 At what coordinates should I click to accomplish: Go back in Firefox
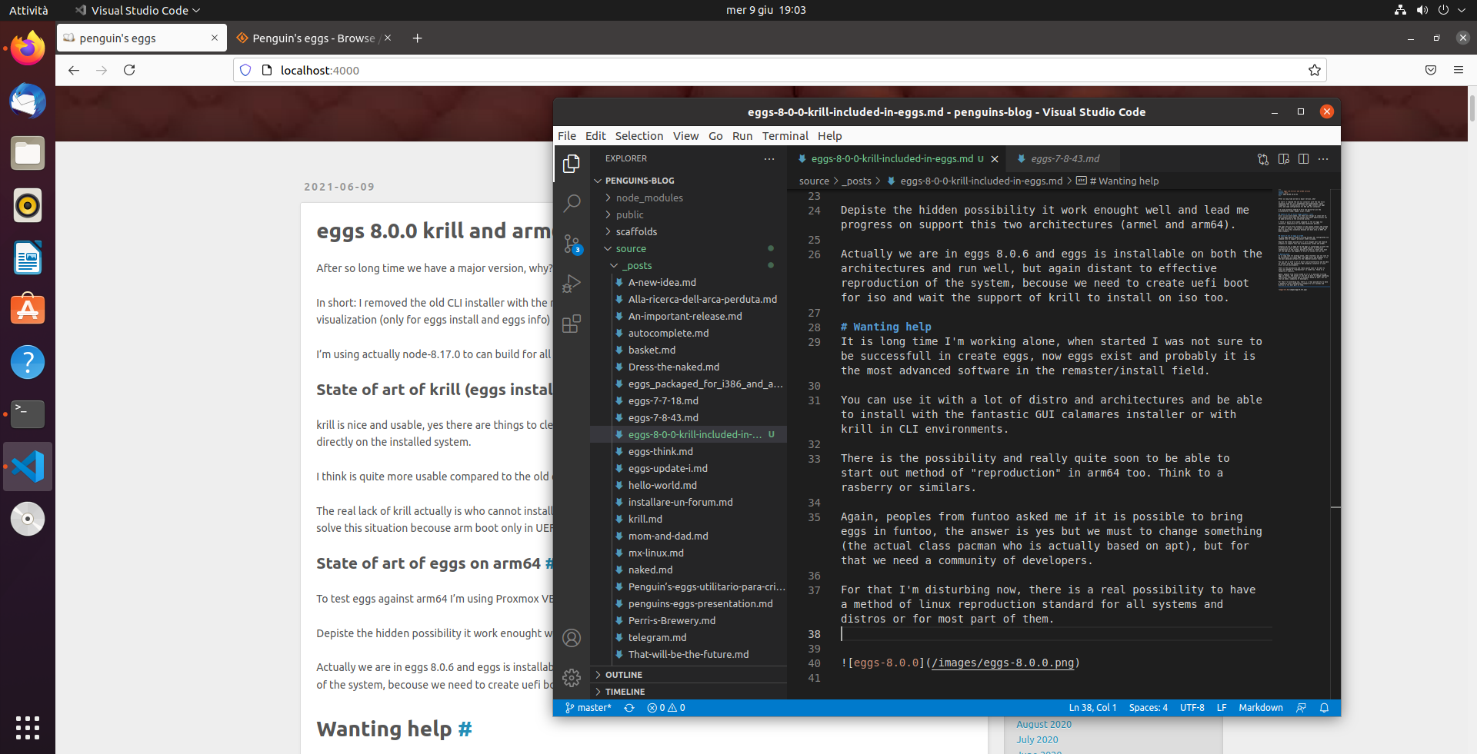click(74, 70)
